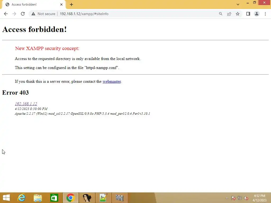
Task: Go back to the previous page
Action: (x=6, y=14)
